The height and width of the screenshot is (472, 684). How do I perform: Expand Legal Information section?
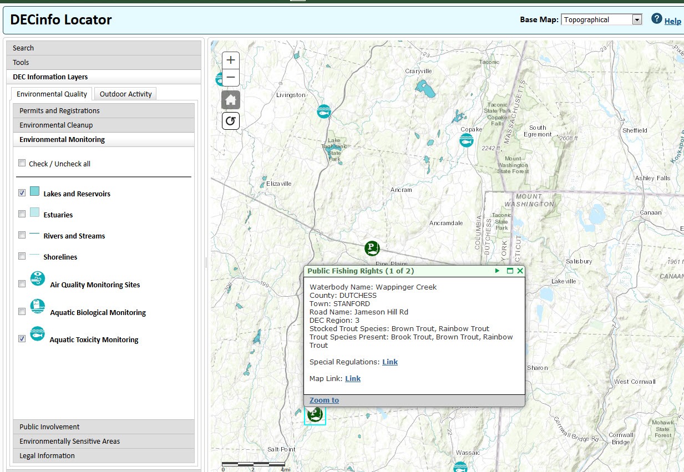[104, 456]
